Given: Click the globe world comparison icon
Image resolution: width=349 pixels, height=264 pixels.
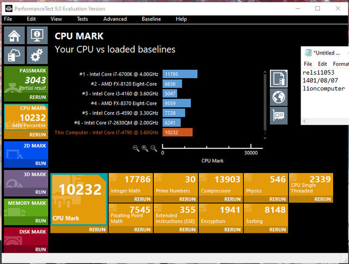Looking at the screenshot, I should [278, 97].
